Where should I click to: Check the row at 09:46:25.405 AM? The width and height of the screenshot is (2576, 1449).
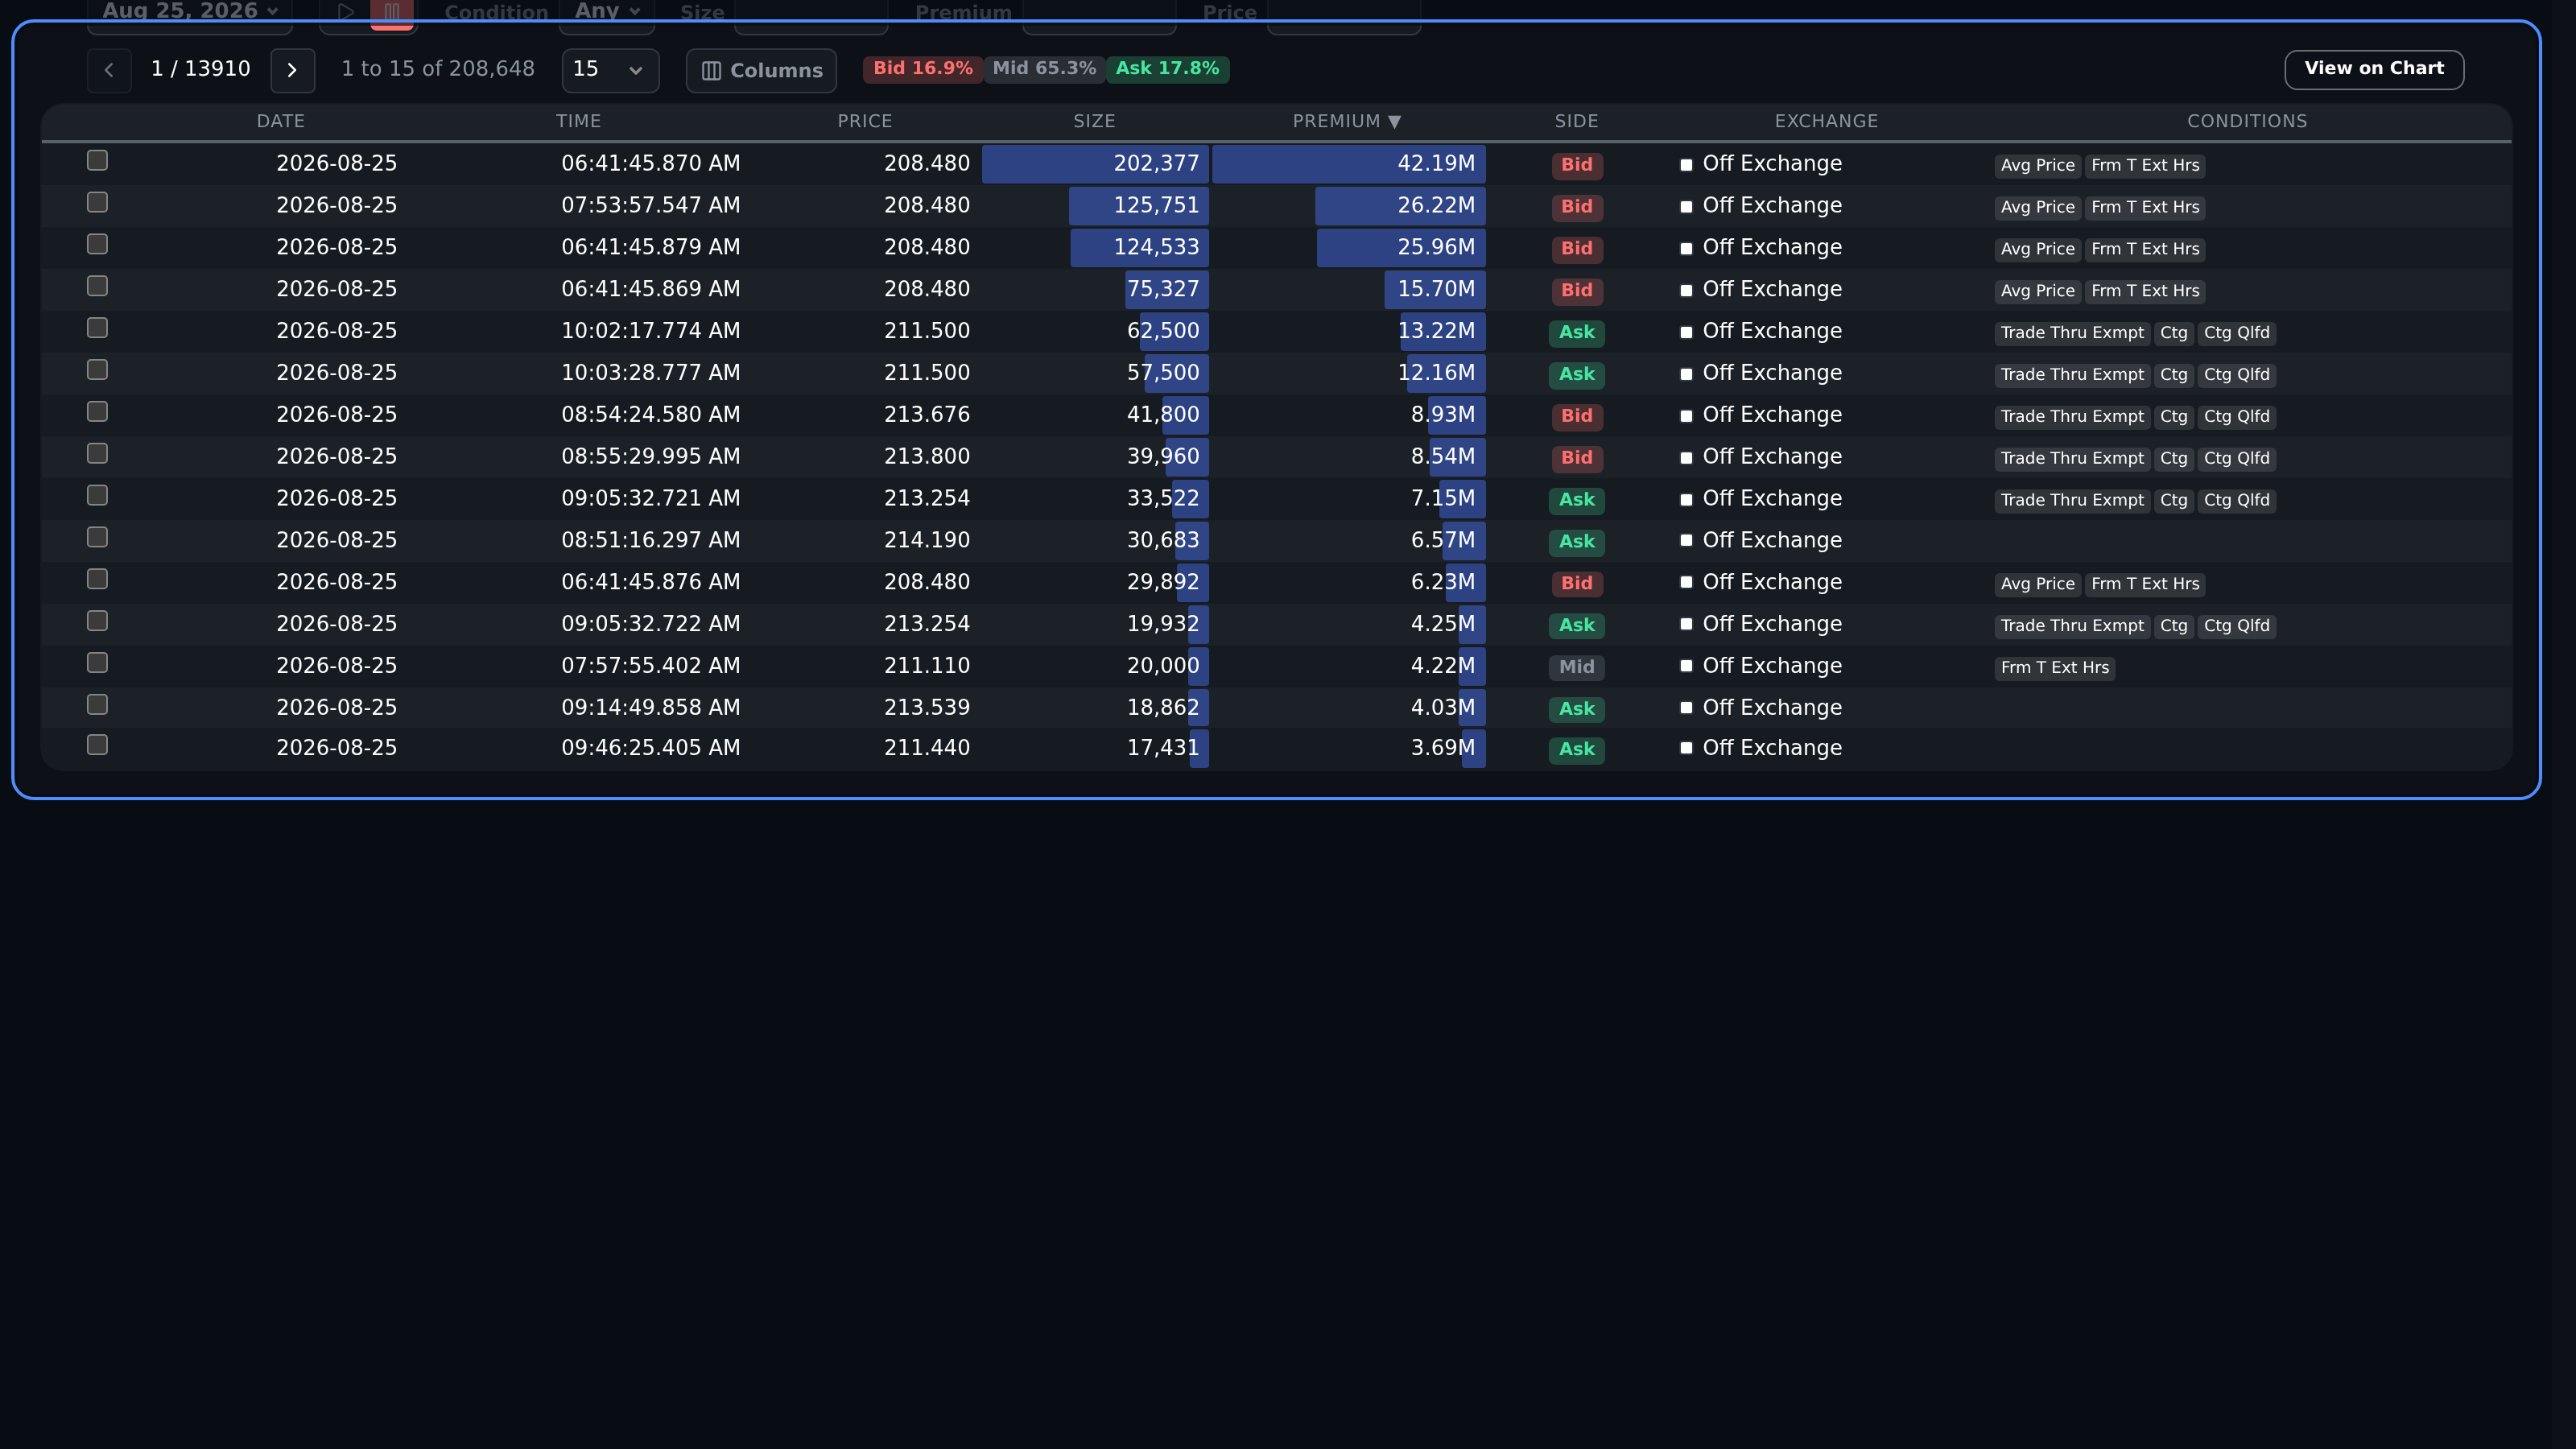coord(97,745)
